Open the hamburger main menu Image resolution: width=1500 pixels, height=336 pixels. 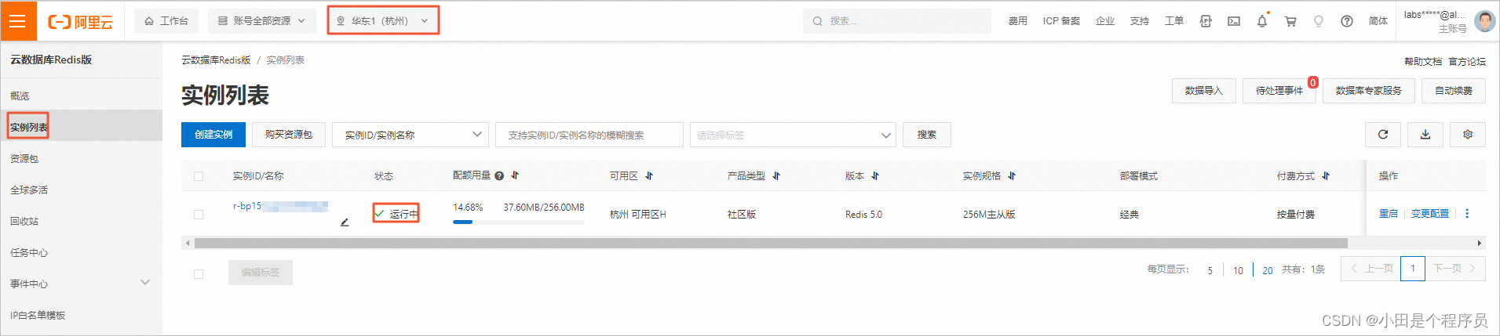(17, 21)
